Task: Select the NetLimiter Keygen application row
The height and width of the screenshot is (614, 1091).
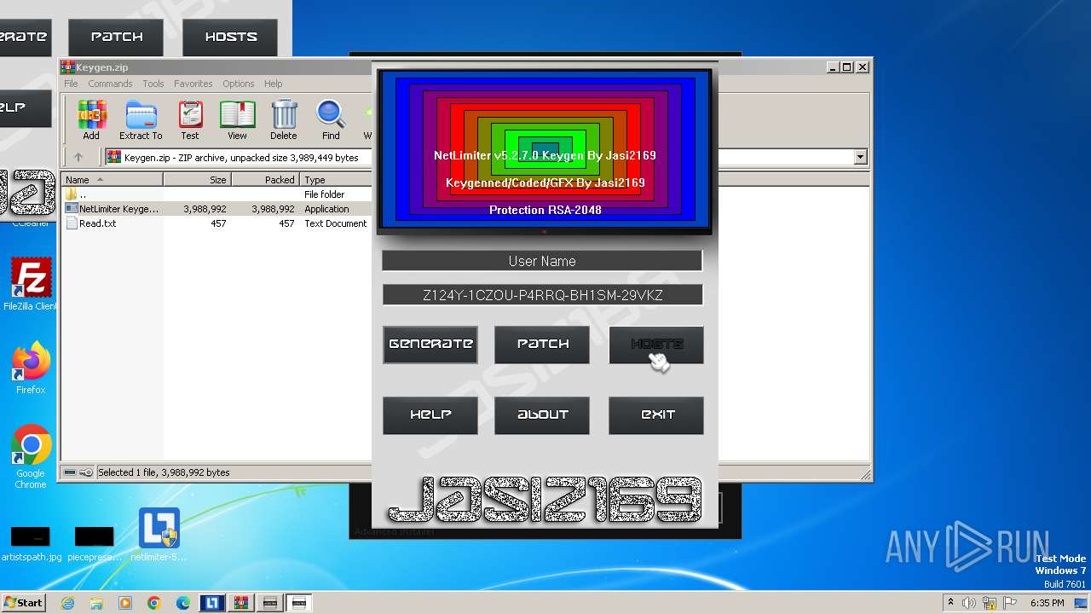Action: [x=216, y=209]
